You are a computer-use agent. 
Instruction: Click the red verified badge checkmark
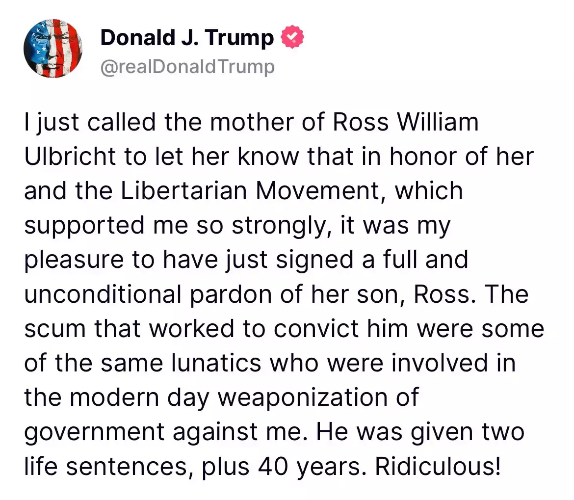(292, 39)
